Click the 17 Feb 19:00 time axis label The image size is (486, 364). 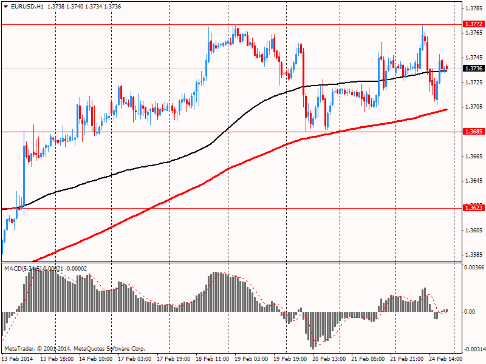[x=174, y=359]
